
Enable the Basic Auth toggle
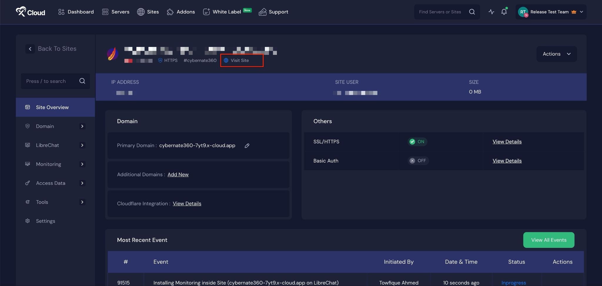tap(418, 161)
